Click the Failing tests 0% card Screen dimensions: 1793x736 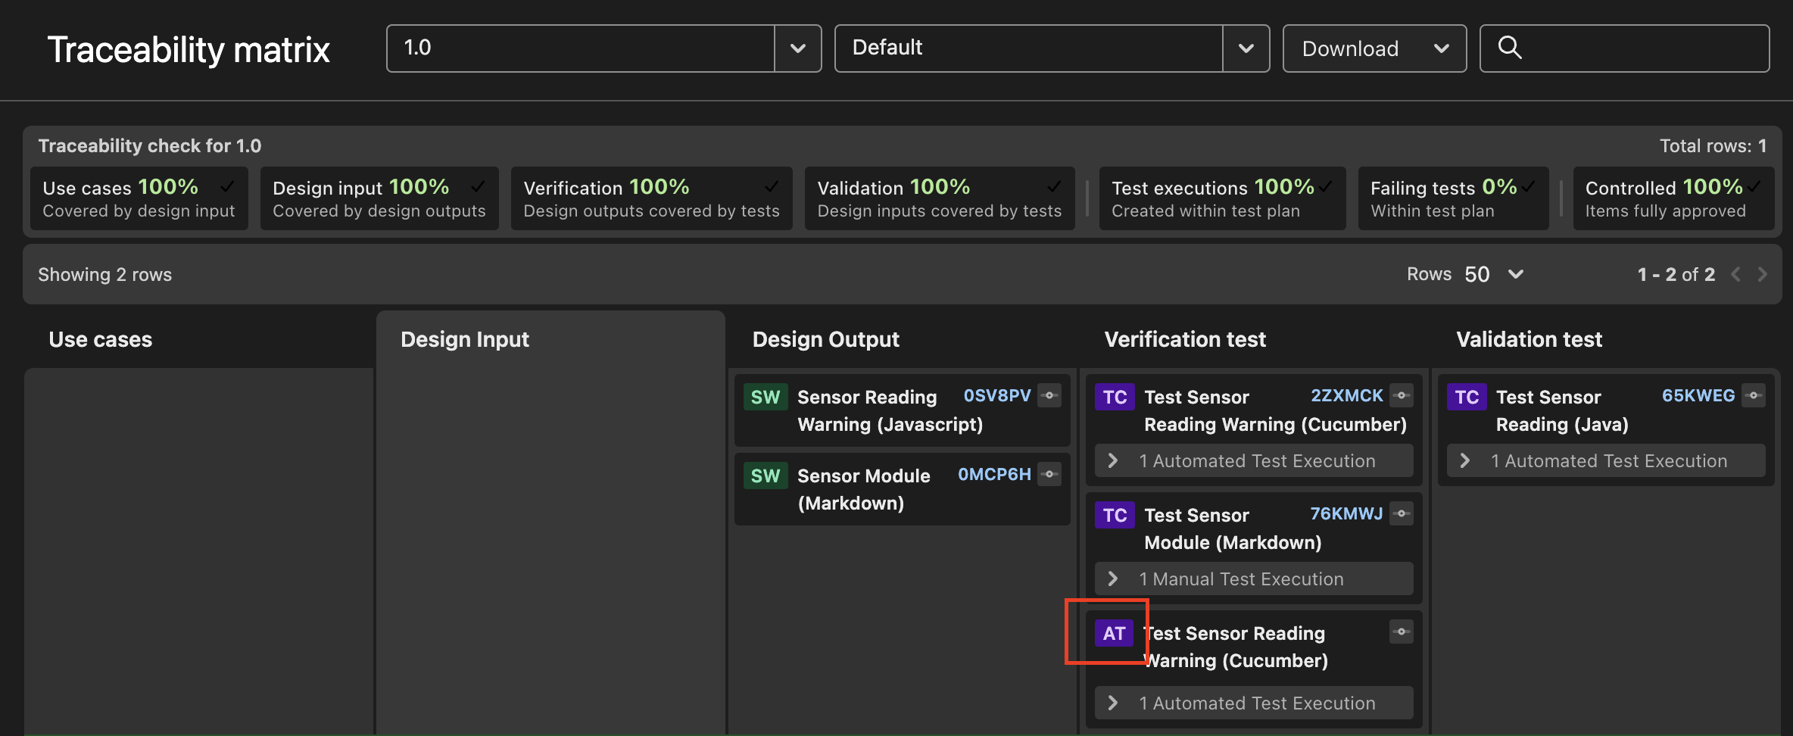click(x=1454, y=198)
